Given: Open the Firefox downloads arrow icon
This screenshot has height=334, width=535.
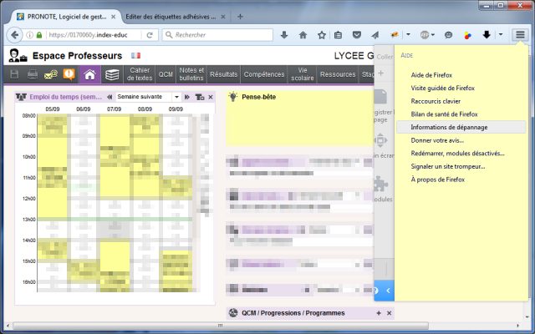Looking at the screenshot, I should tap(283, 35).
